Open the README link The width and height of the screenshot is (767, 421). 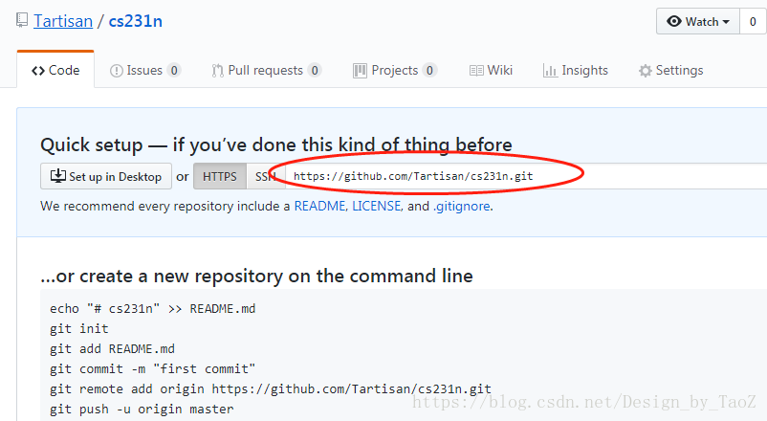[x=319, y=206]
